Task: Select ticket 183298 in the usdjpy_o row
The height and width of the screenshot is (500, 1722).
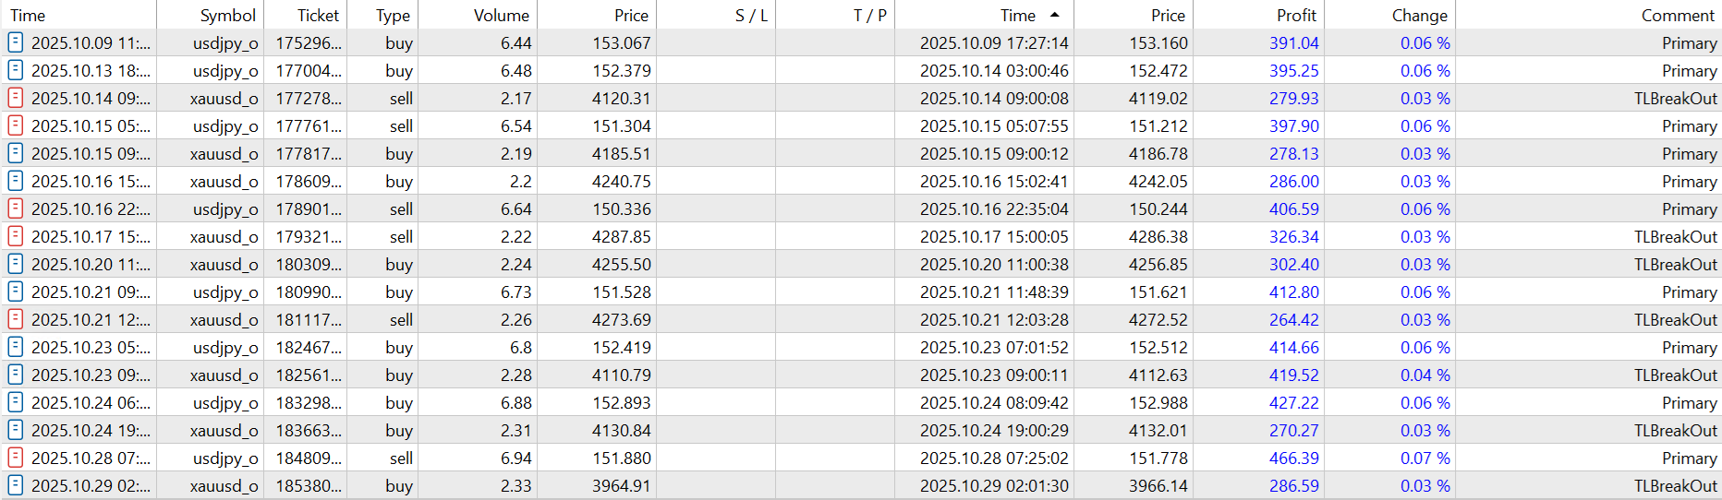Action: coord(309,402)
